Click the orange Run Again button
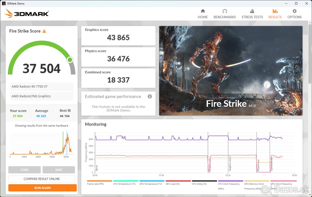 (42, 188)
